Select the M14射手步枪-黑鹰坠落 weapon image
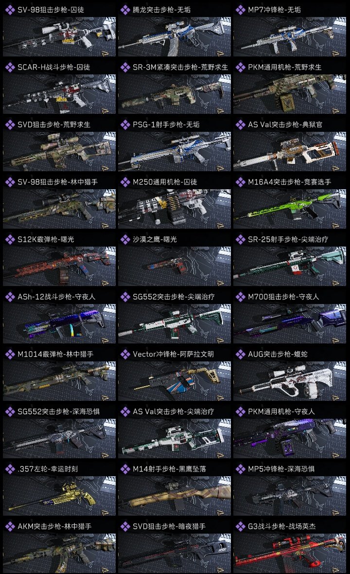Image resolution: width=350 pixels, height=574 pixels. [x=175, y=495]
